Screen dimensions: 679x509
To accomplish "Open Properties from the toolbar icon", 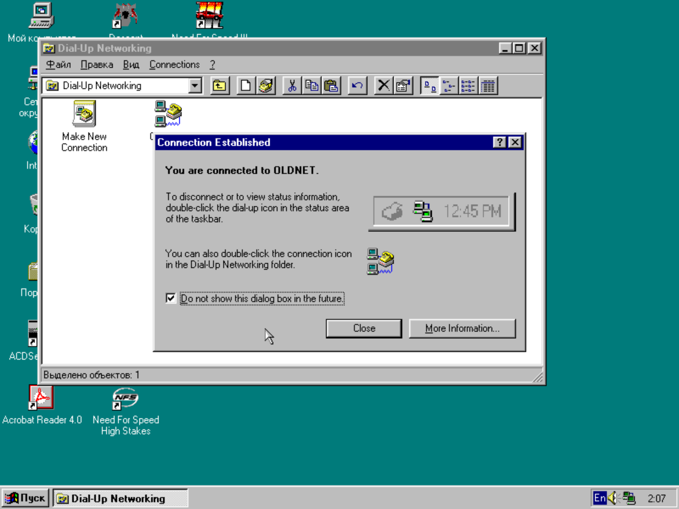I will [403, 86].
